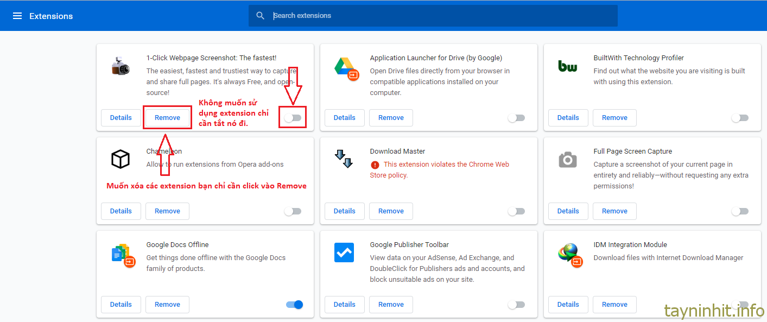Image resolution: width=767 pixels, height=322 pixels.
Task: Click the Google Publisher Toolbar icon
Action: tap(344, 252)
